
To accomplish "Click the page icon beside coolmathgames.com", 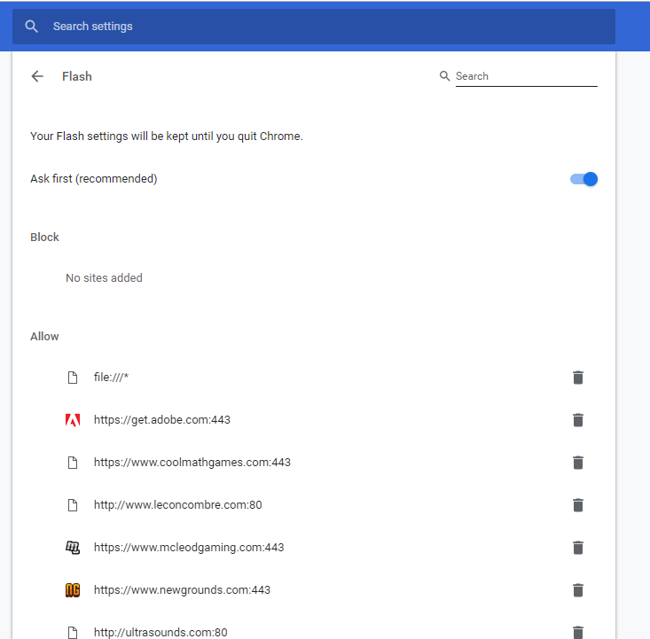I will [x=73, y=463].
